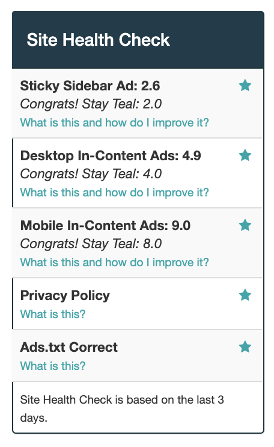274x447 pixels.
Task: Open improvement link under Mobile In-Content Ads
Action: pyautogui.click(x=114, y=263)
